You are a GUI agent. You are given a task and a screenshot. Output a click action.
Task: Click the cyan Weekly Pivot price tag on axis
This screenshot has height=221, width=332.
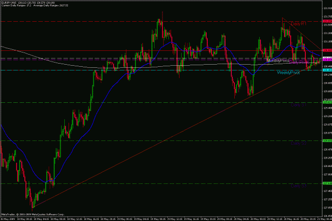327,70
